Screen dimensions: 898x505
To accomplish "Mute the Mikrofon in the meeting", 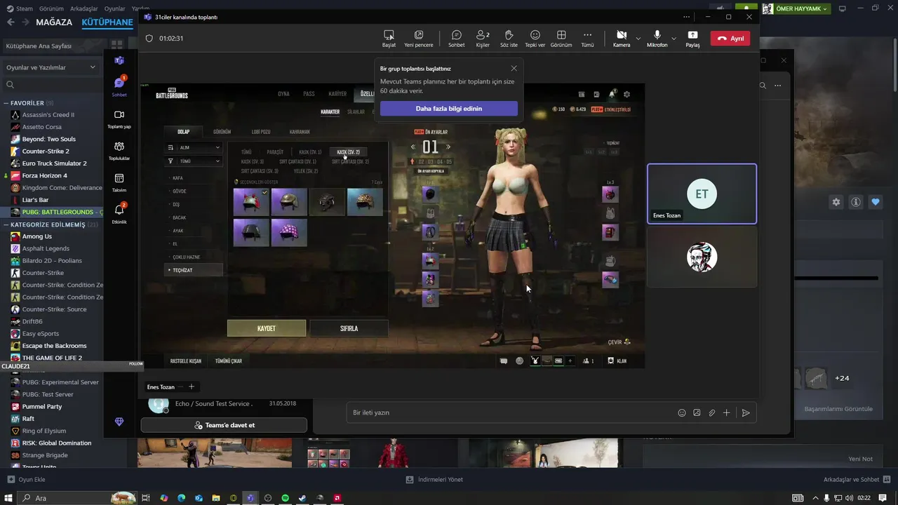I will pyautogui.click(x=657, y=39).
